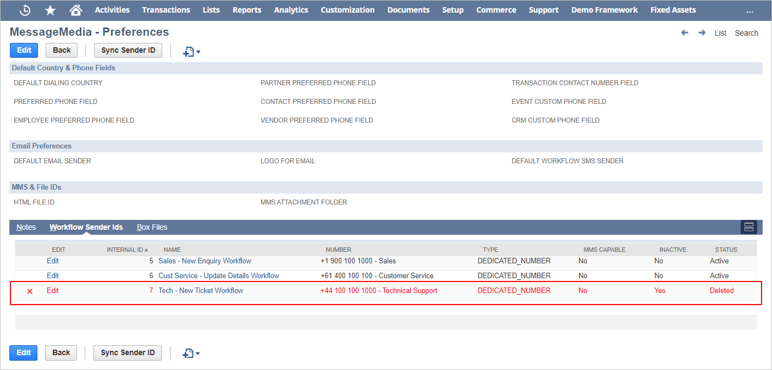Select the Workflow Sender Ids subtab
The height and width of the screenshot is (370, 772).
point(86,227)
